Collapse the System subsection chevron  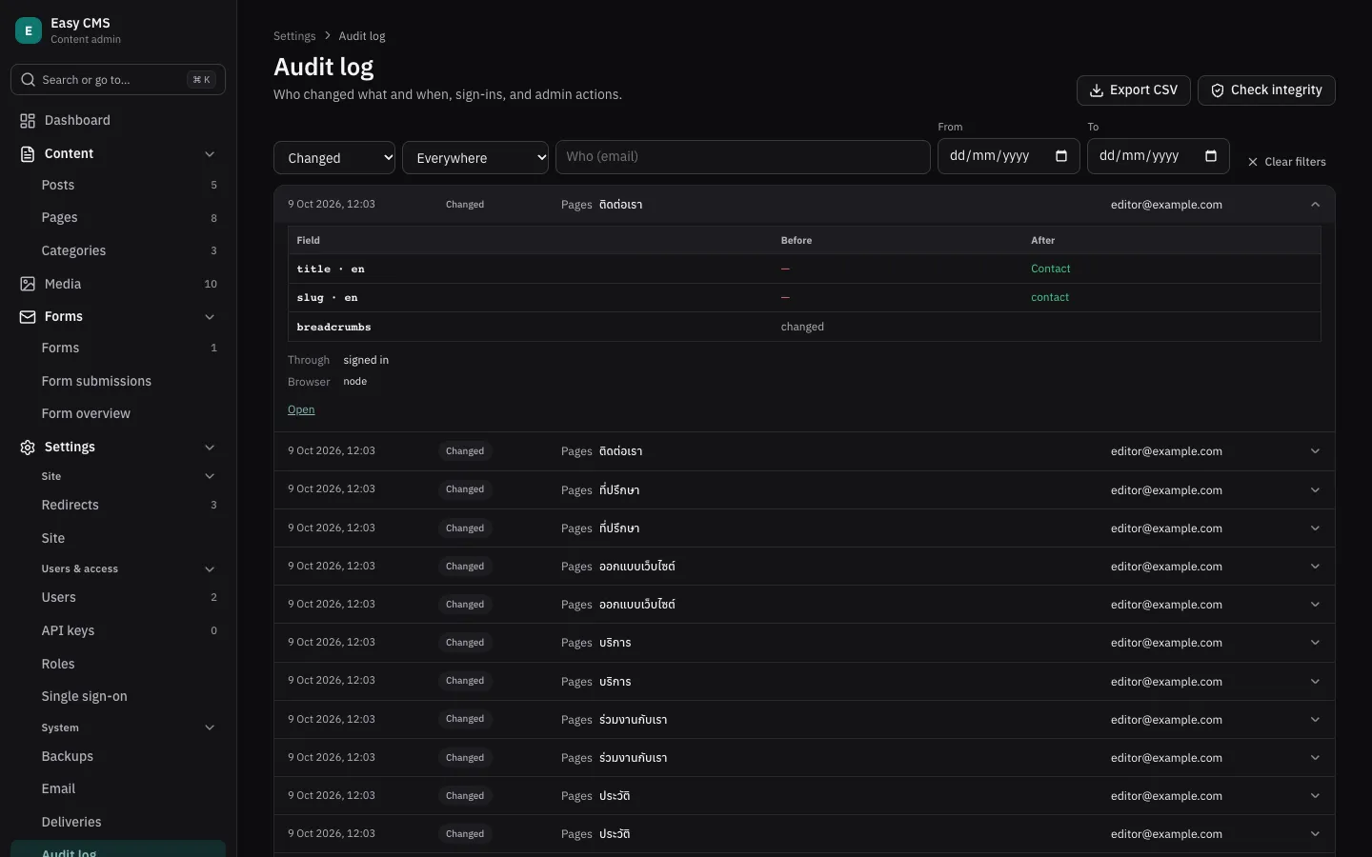[210, 727]
